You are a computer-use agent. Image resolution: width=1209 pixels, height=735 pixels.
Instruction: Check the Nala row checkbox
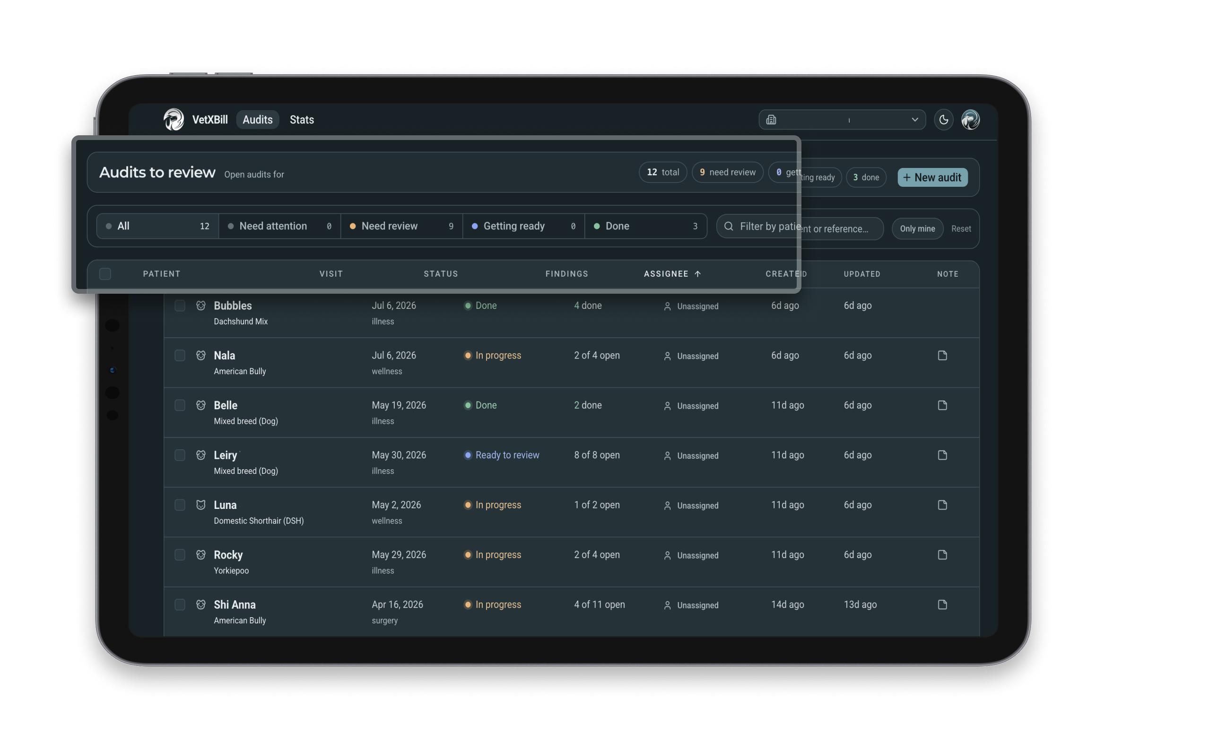180,356
